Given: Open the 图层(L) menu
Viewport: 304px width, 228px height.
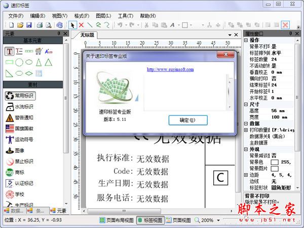Looking at the screenshot, I should [x=103, y=16].
